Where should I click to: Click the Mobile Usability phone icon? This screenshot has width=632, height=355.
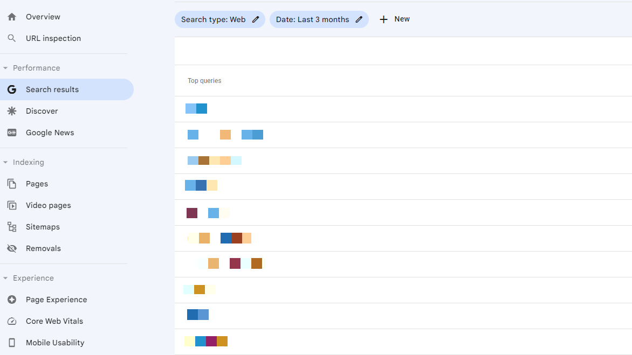pyautogui.click(x=12, y=342)
